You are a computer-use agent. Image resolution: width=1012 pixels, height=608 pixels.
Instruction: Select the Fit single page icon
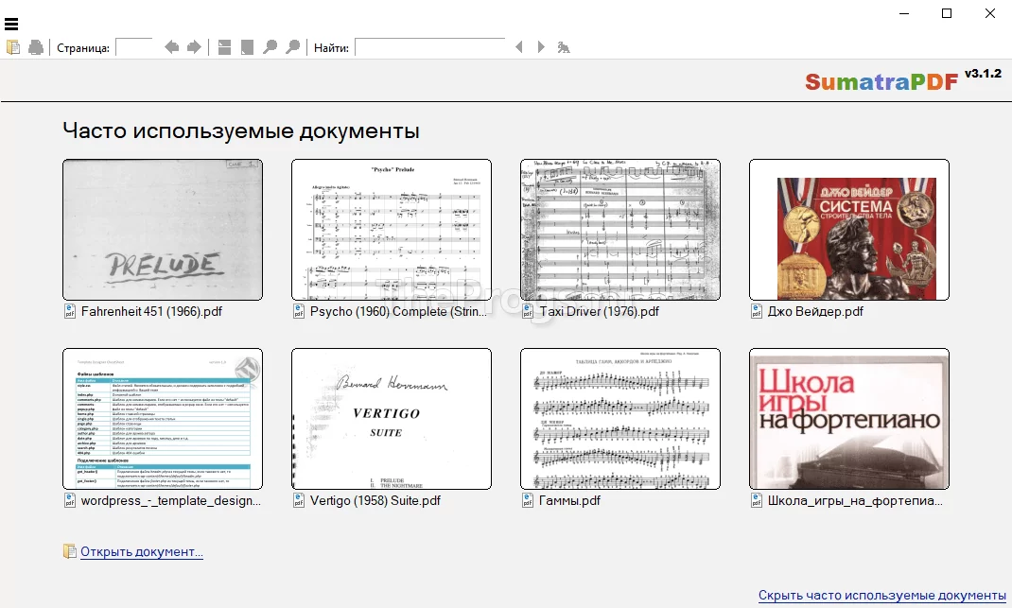tap(247, 47)
